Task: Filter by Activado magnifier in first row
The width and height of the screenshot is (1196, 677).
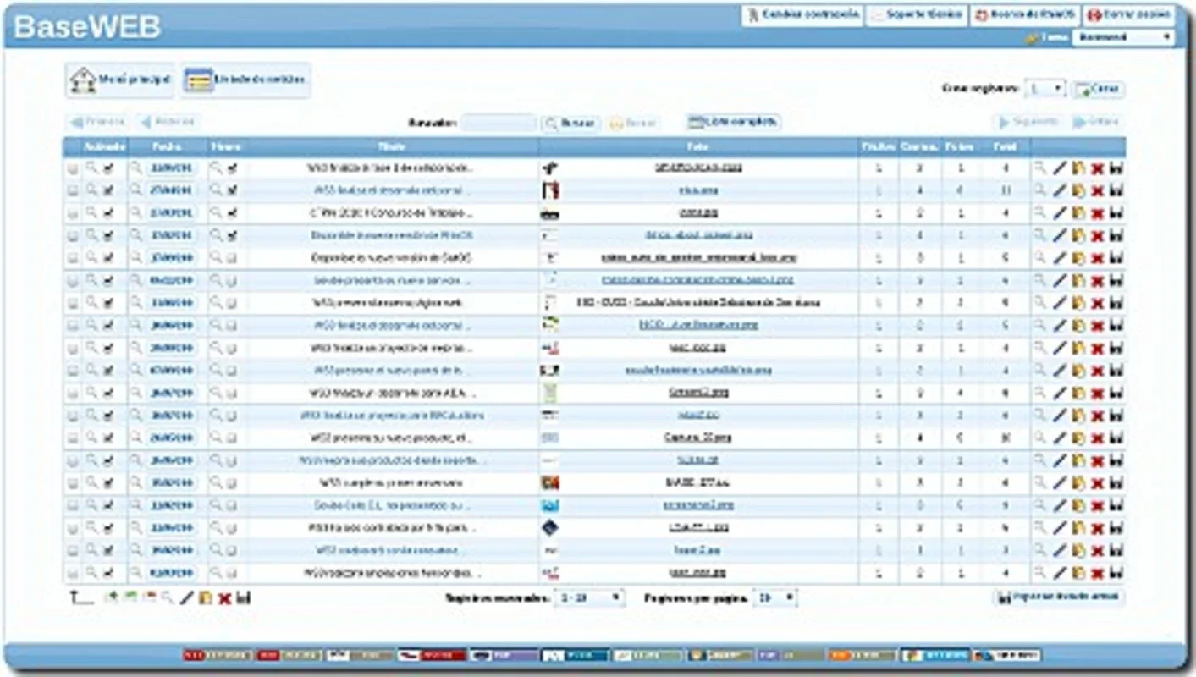Action: [91, 168]
